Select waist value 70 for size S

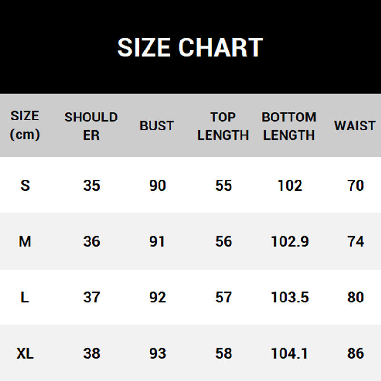(356, 185)
